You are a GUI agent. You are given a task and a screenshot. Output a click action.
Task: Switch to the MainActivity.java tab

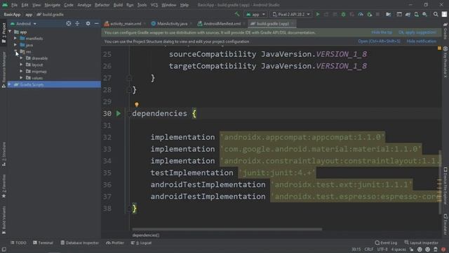click(x=171, y=23)
